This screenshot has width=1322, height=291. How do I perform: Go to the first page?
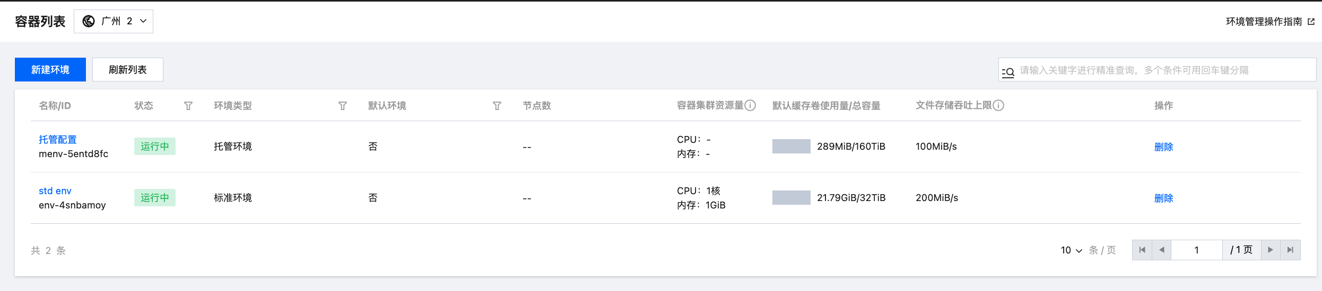pyautogui.click(x=1142, y=250)
